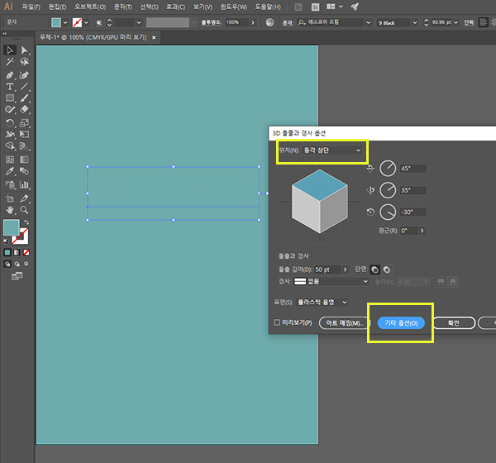
Task: Open the 위치(N) position dropdown
Action: (331, 150)
